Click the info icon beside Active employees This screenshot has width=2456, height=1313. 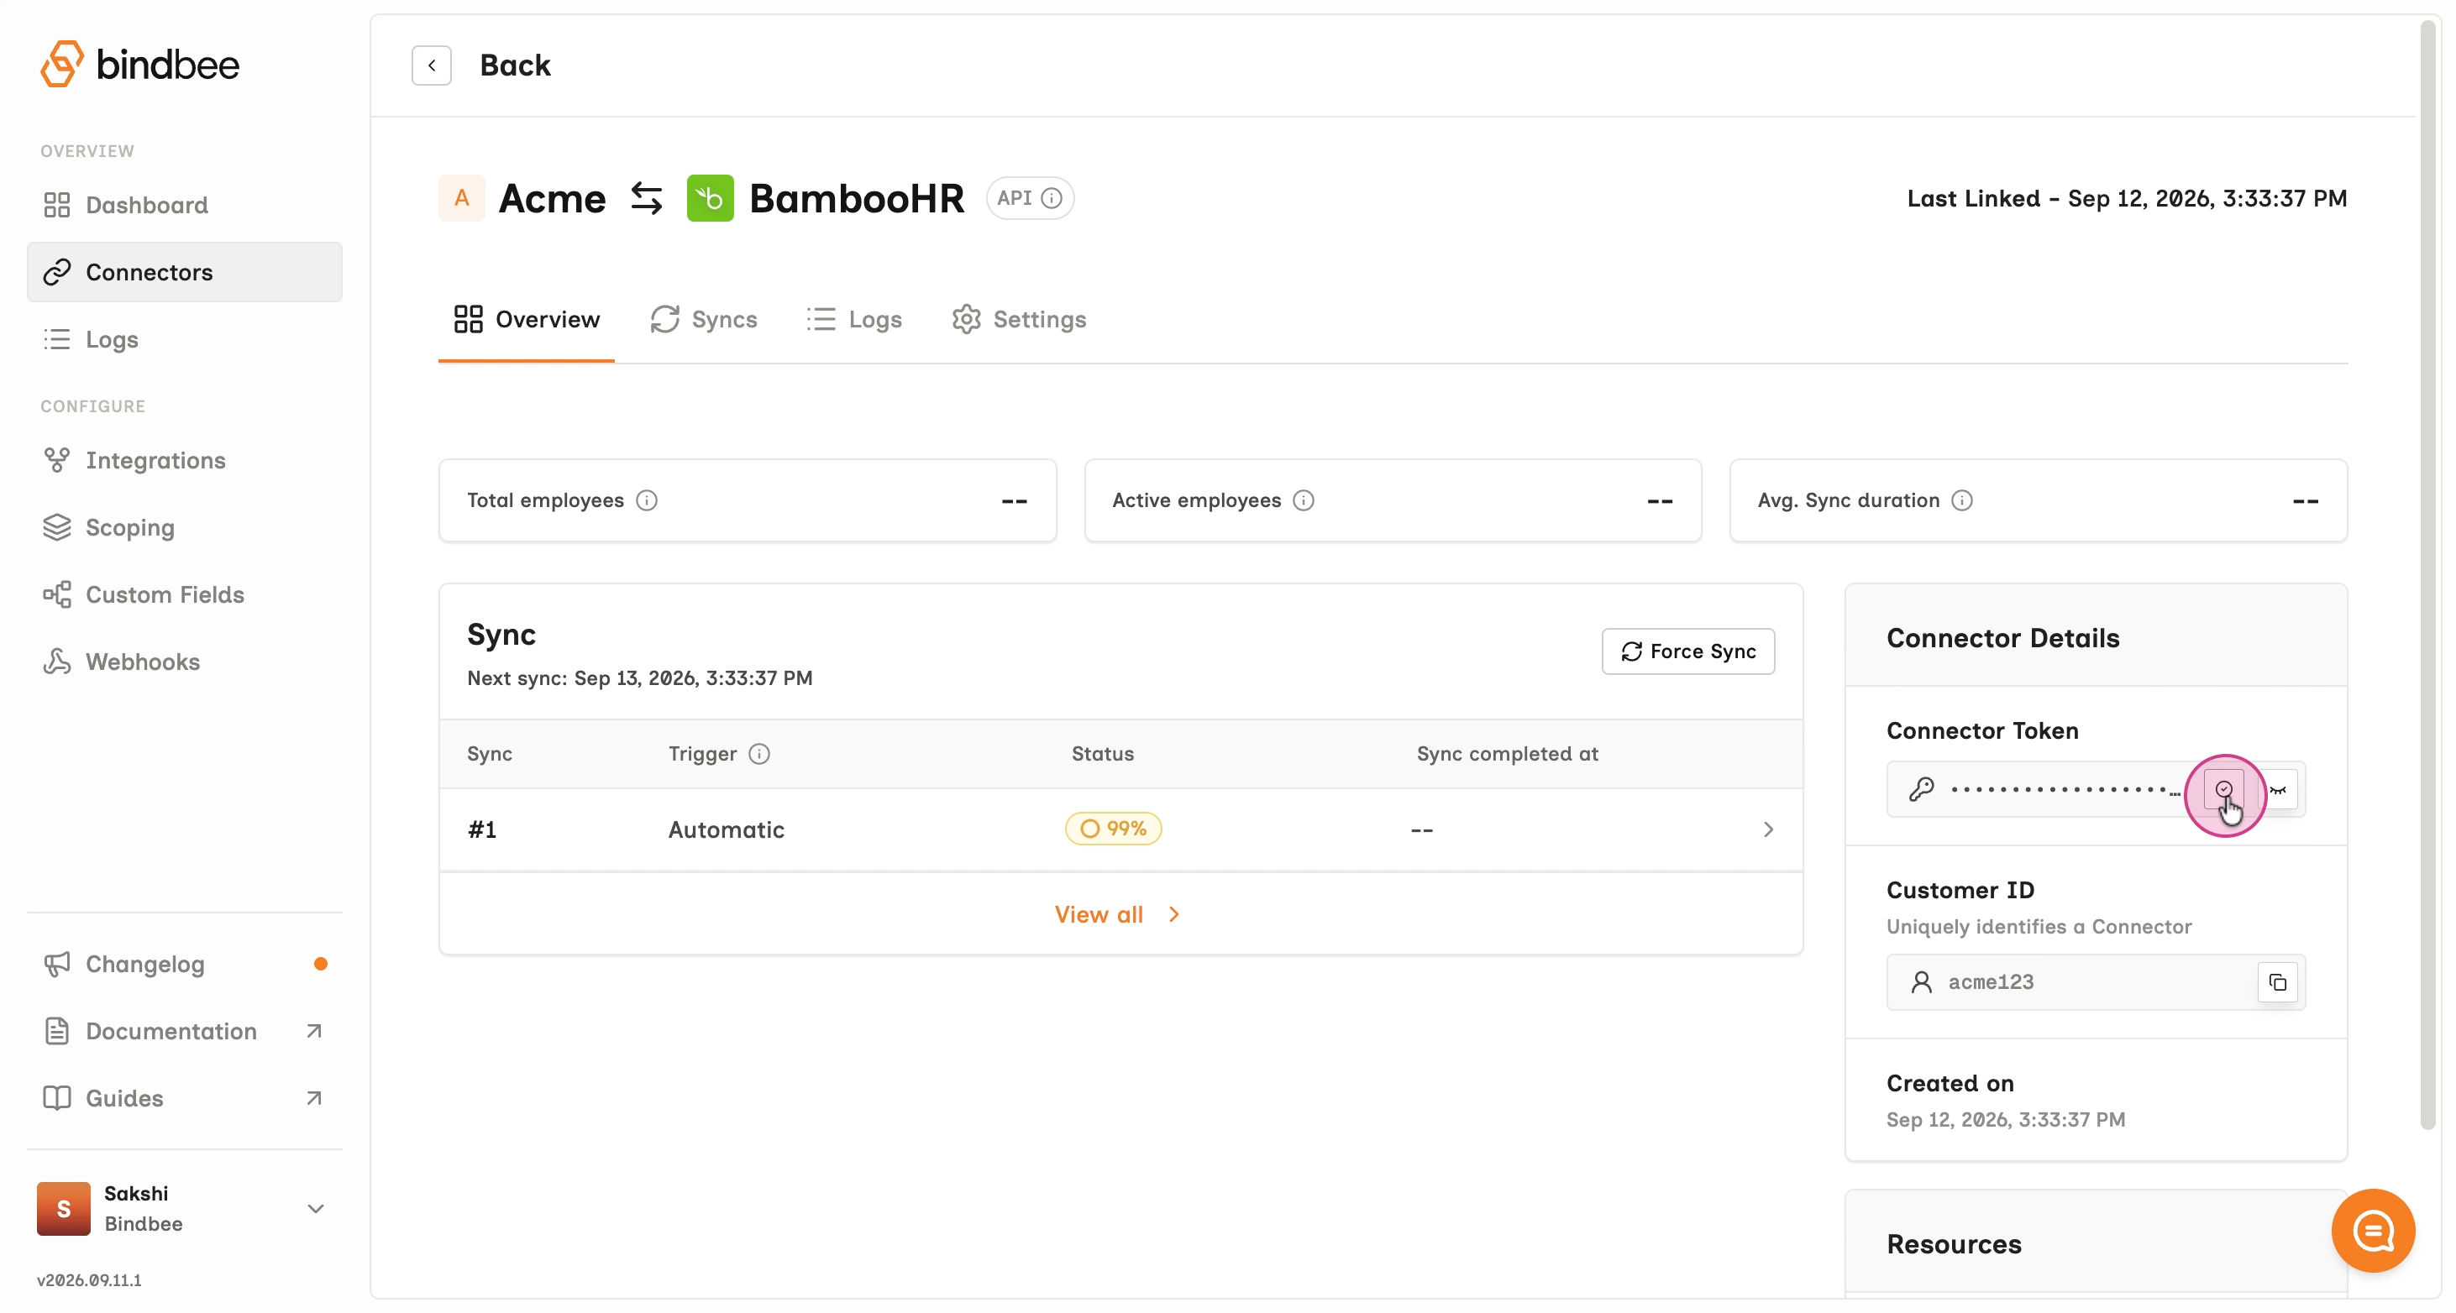[x=1304, y=500]
